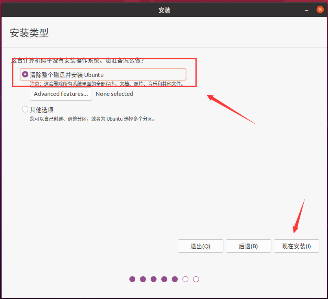328x299 pixels.
Task: Go back with 后退(B) button
Action: click(248, 246)
